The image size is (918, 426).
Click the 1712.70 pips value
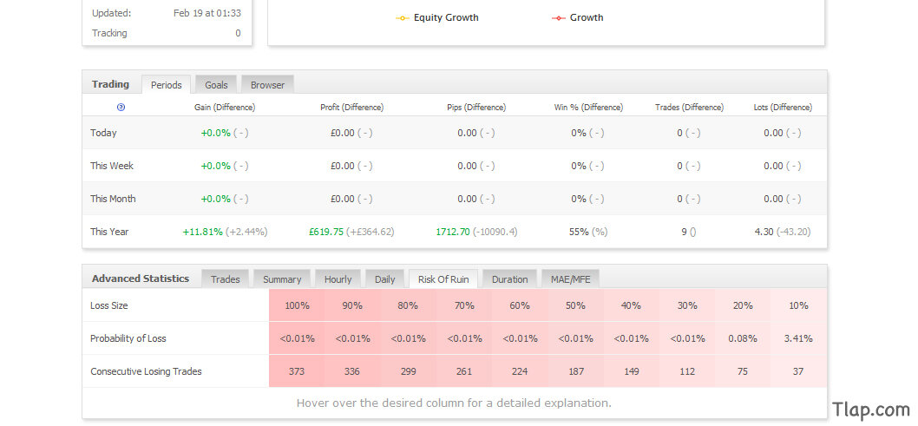click(453, 232)
